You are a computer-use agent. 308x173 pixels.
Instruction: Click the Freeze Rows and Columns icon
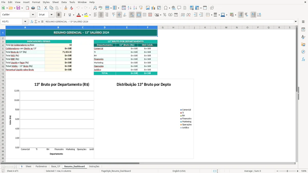pyautogui.click(x=197, y=8)
